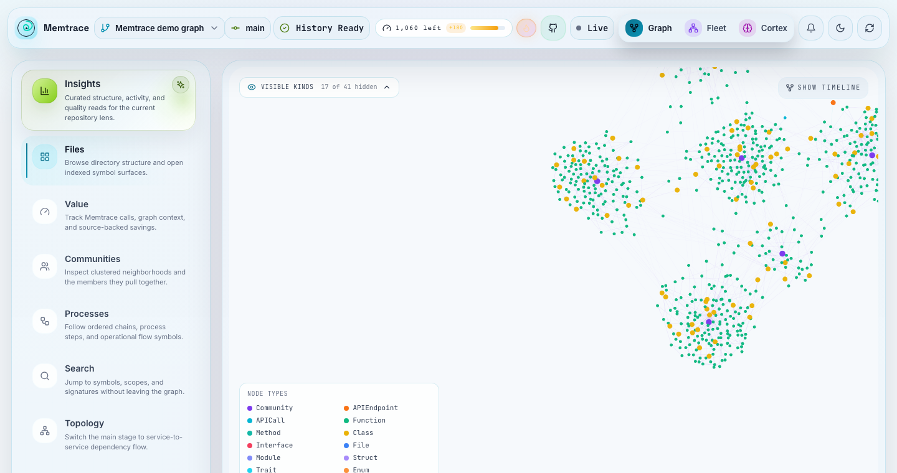Click the refresh icon button

click(x=870, y=28)
